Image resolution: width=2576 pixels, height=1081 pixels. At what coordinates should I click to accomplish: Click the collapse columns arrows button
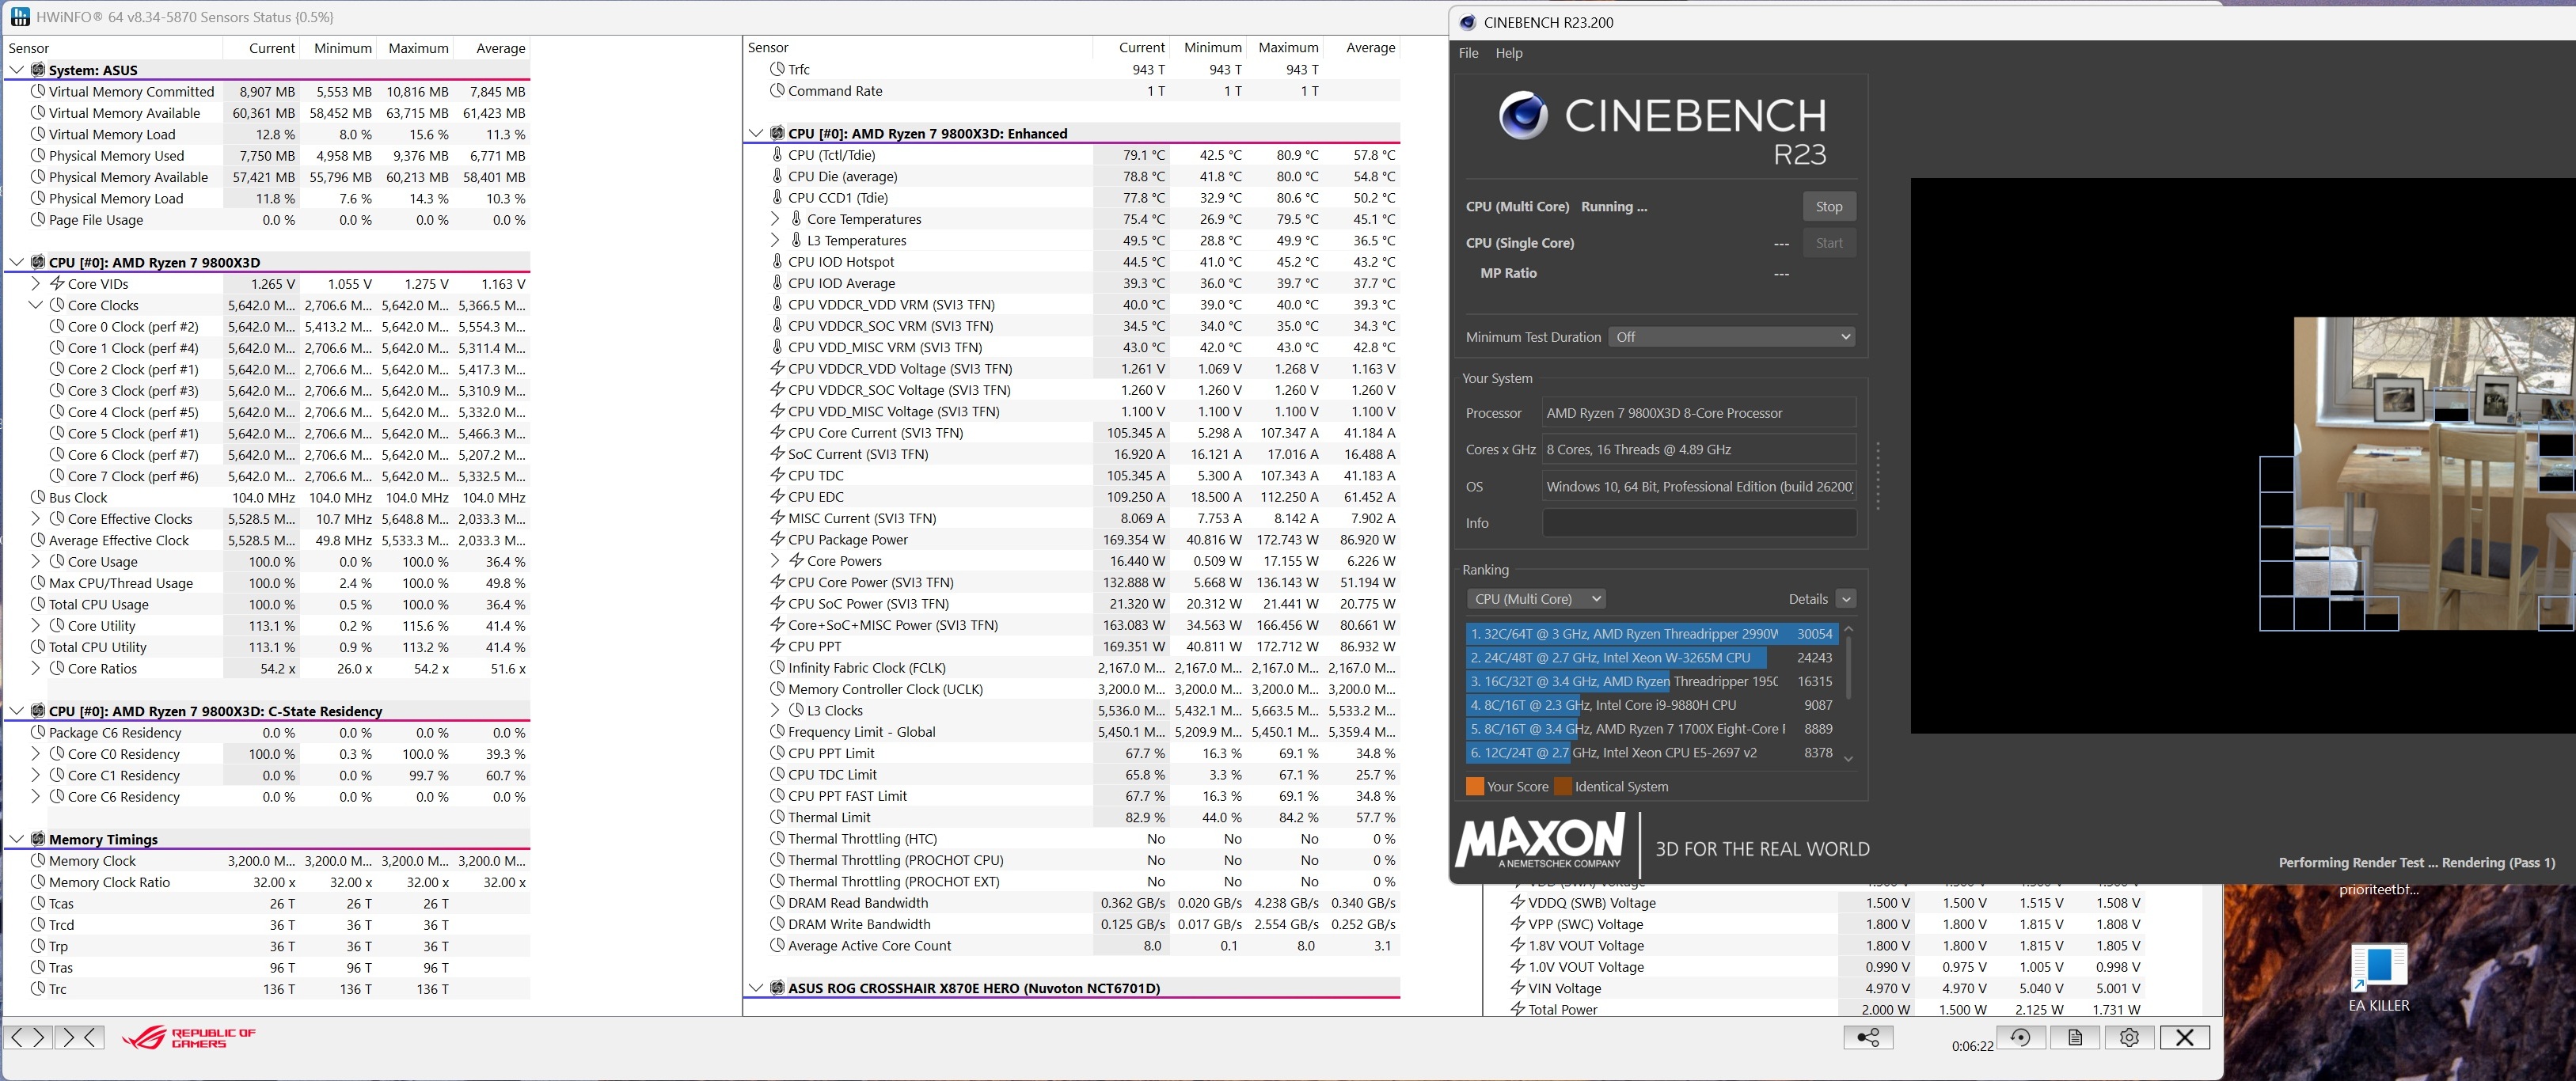click(x=79, y=1037)
